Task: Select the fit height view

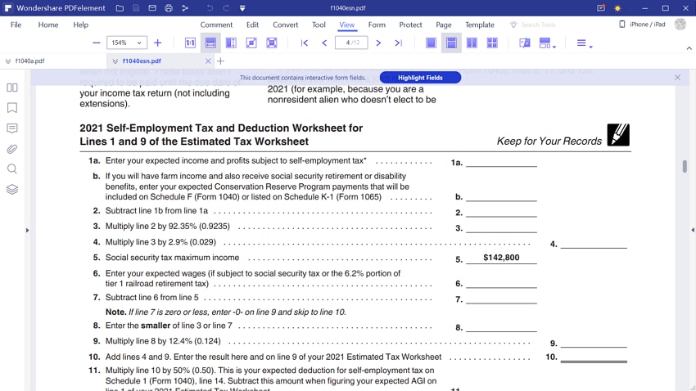Action: coord(231,43)
